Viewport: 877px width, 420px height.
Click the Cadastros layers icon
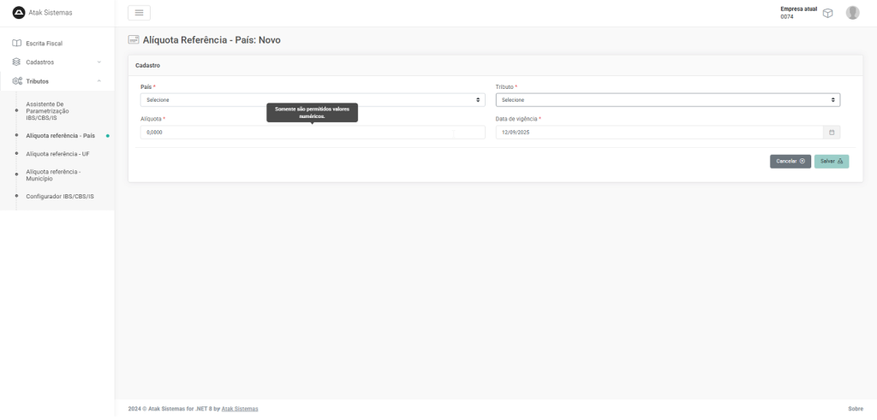(16, 62)
